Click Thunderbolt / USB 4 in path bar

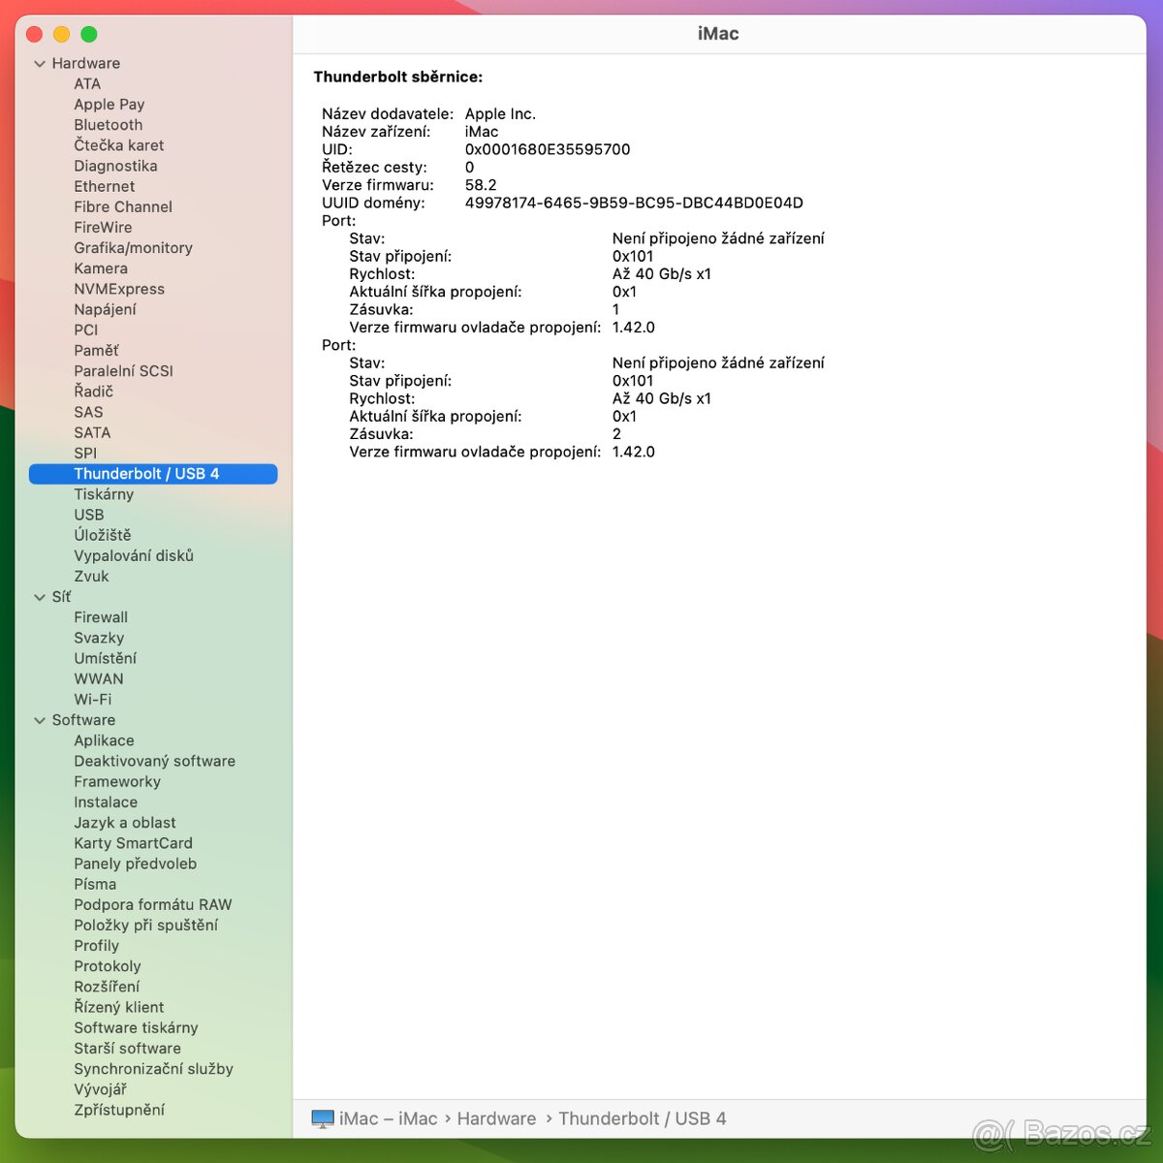642,1118
